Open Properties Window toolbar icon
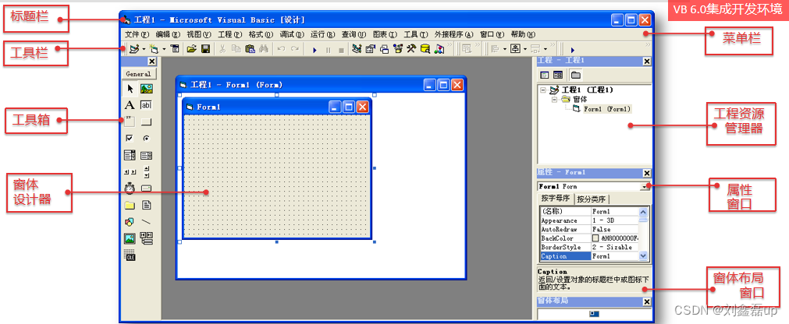 [x=370, y=49]
